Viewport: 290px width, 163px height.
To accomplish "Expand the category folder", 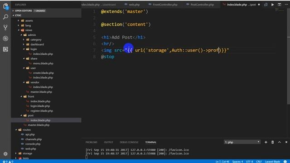I will tap(36, 39).
